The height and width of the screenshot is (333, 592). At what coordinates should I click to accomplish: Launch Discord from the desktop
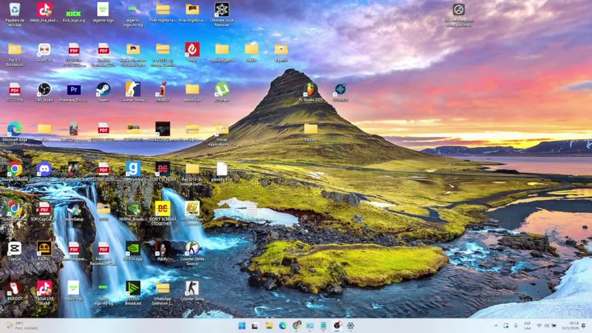(x=44, y=171)
